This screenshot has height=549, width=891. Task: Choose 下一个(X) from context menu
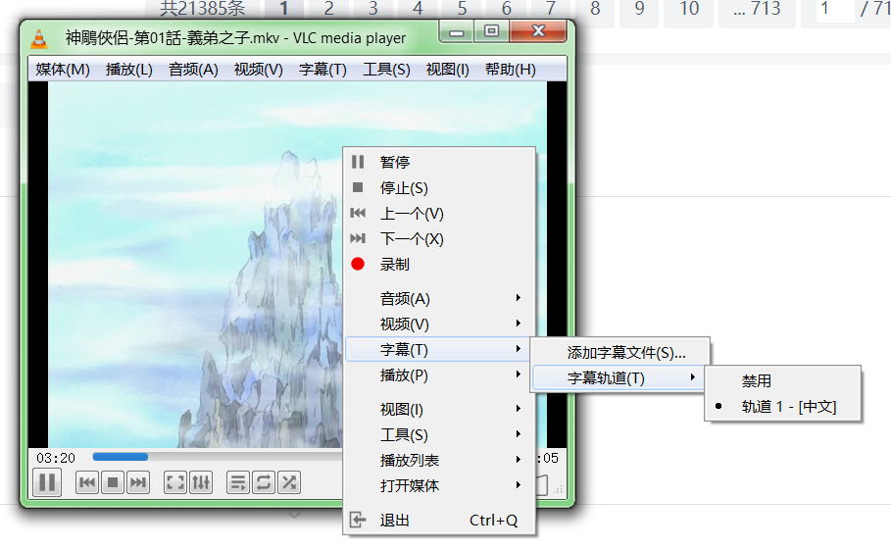pos(439,238)
